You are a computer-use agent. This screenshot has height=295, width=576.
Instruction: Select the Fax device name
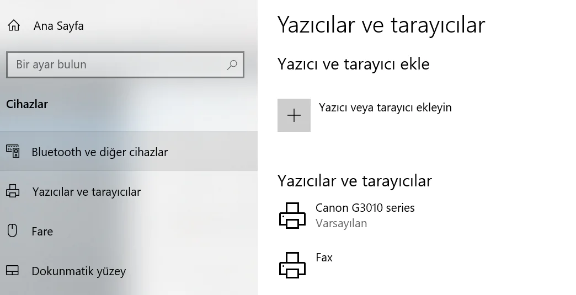point(324,258)
